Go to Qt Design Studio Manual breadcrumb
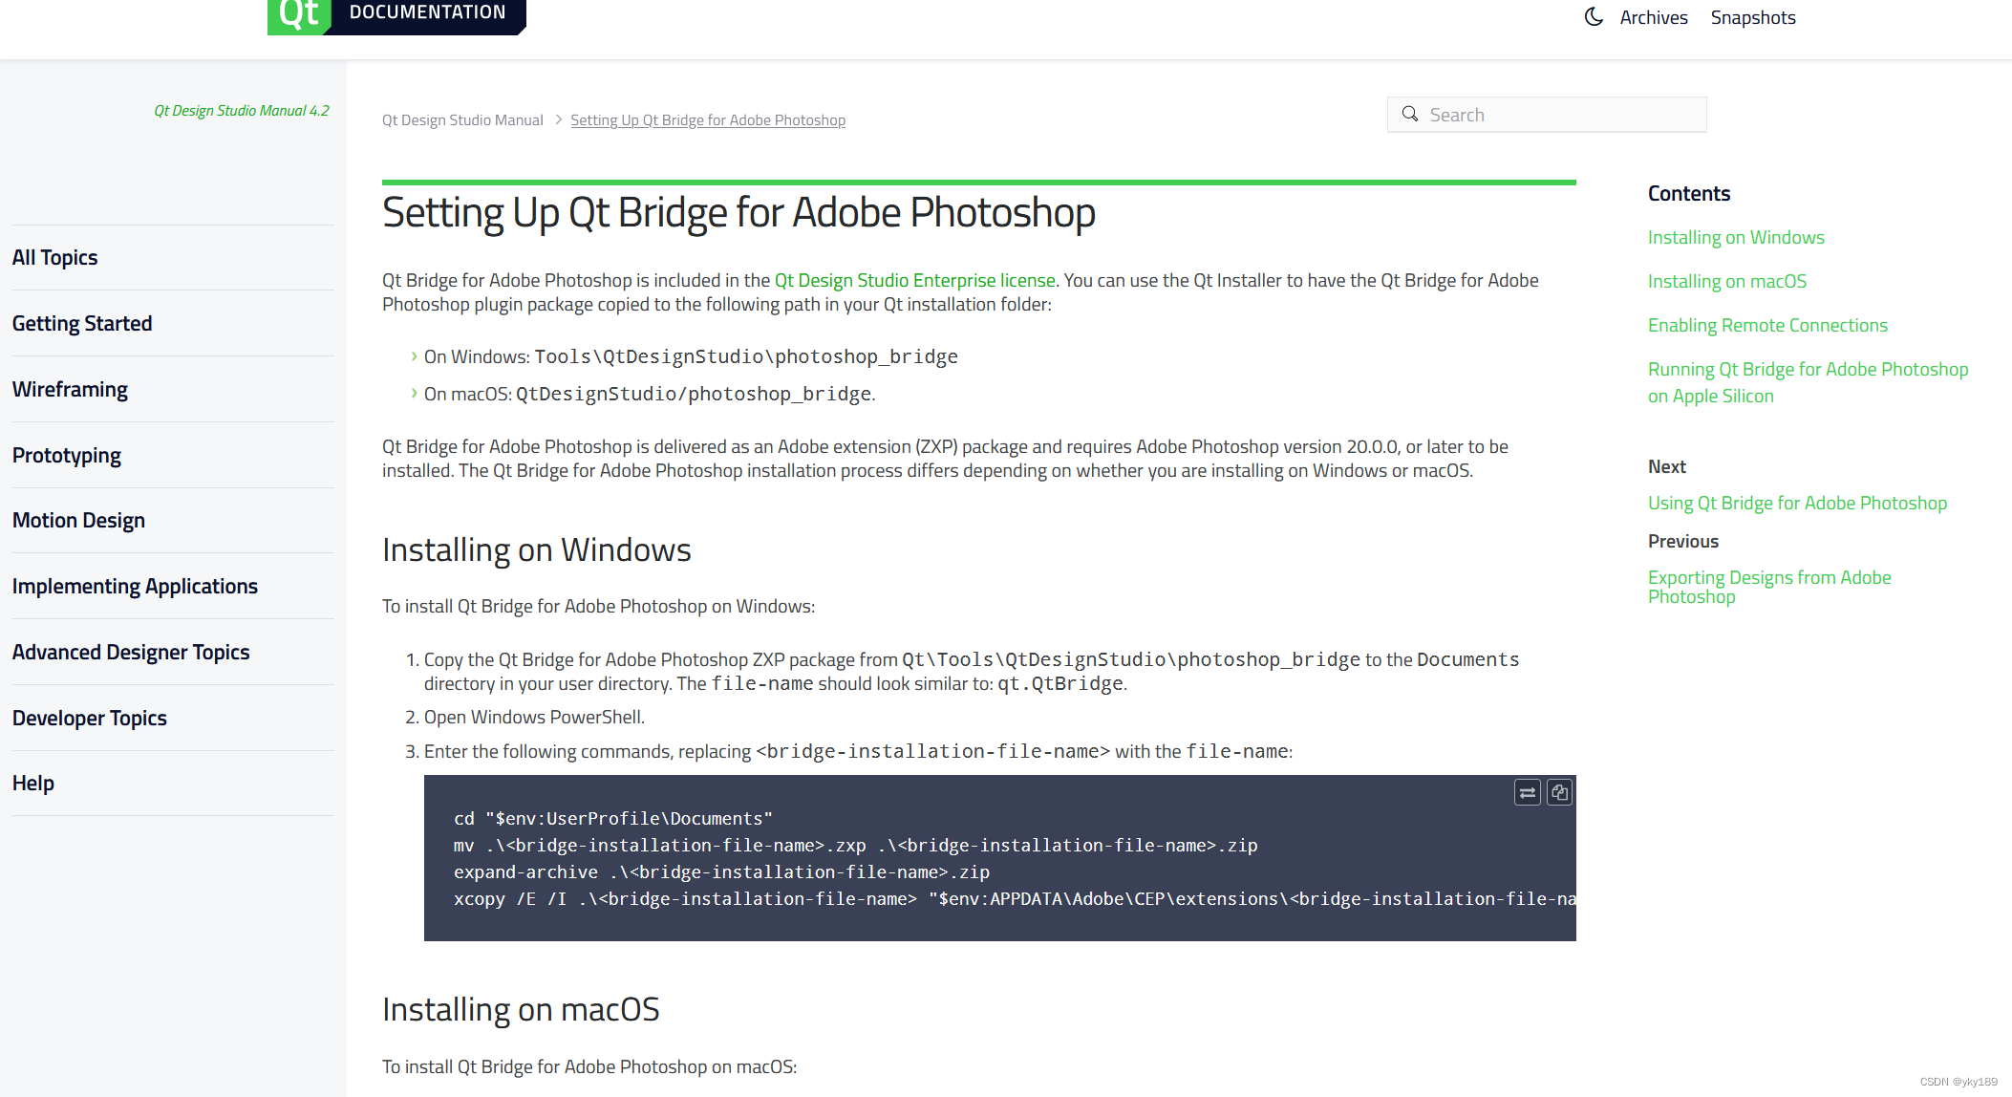This screenshot has width=2012, height=1097. pos(462,120)
